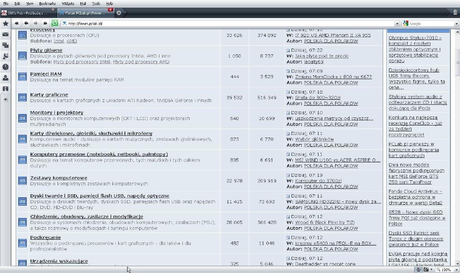Add a new tab with plus button
The image size is (460, 273).
coord(119,13)
